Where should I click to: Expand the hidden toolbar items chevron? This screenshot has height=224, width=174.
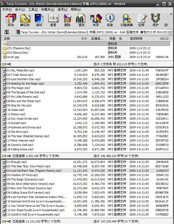pyautogui.click(x=171, y=14)
